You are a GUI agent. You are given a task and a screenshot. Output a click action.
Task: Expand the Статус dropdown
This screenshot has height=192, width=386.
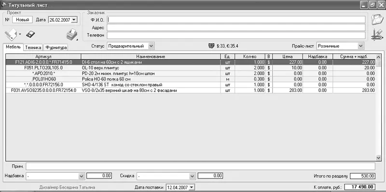(x=152, y=46)
